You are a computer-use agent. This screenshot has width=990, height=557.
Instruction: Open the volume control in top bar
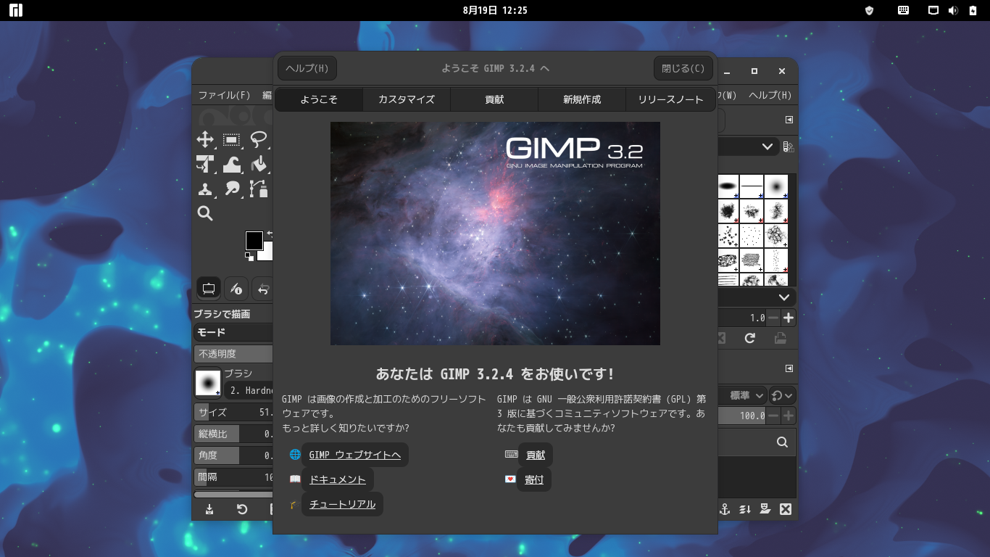(x=953, y=10)
